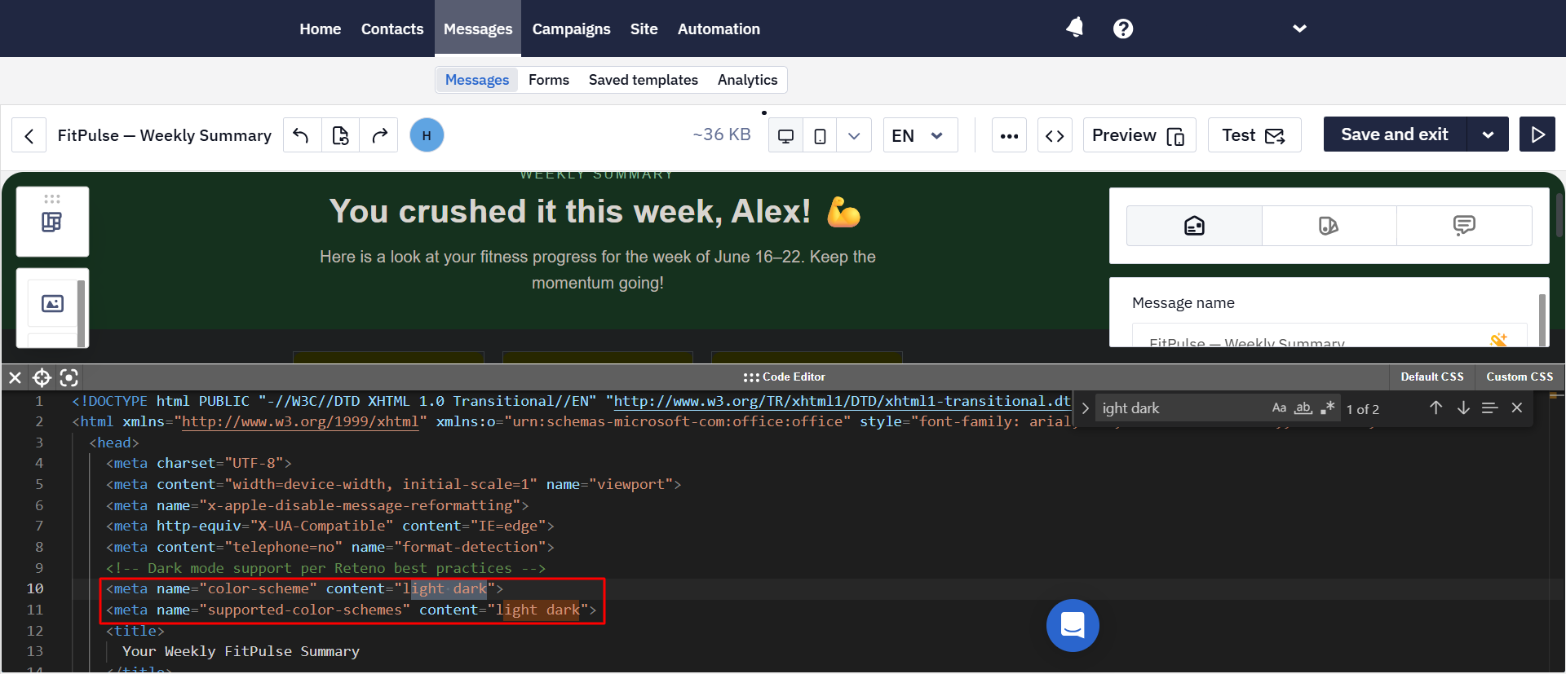Select the styles appearance tab icon
This screenshot has width=1566, height=674.
(1329, 226)
